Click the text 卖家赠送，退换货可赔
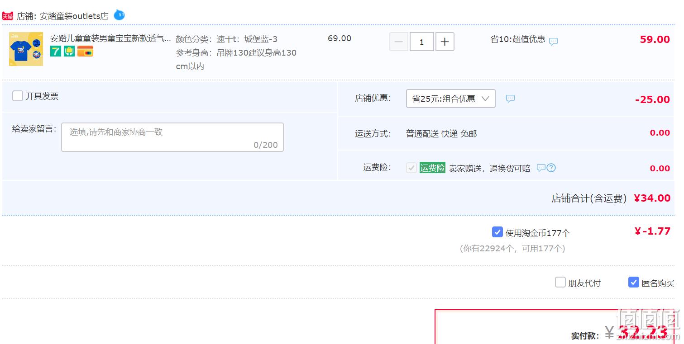This screenshot has height=344, width=684. tap(489, 169)
